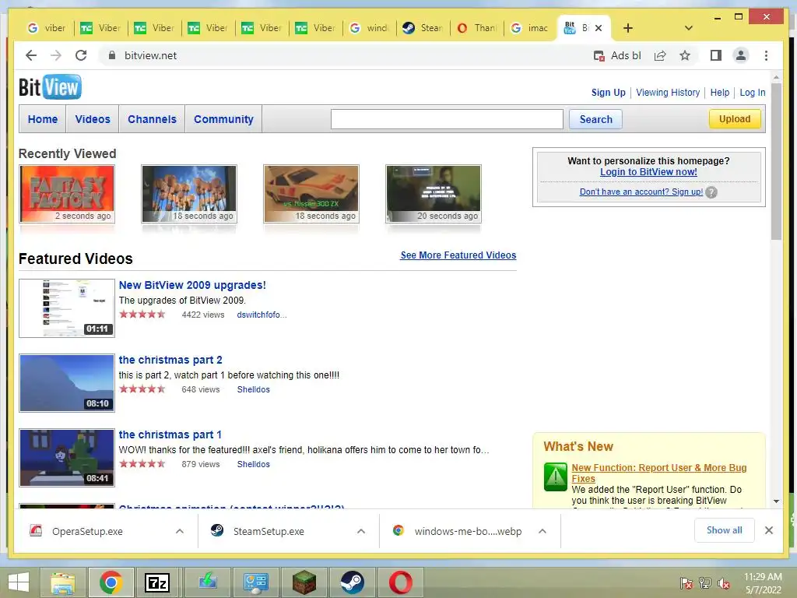Open uploader dswitchfofo channel link
Screen dimensions: 797x598
tap(262, 315)
